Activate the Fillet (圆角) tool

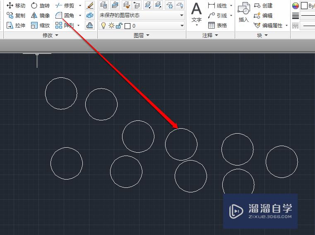(x=65, y=15)
